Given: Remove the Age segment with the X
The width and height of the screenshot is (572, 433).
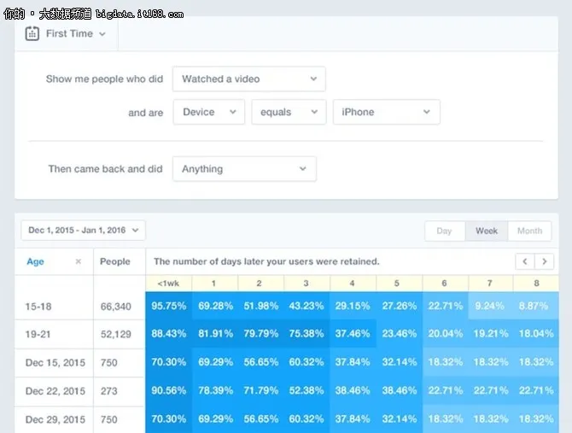Looking at the screenshot, I should 78,261.
